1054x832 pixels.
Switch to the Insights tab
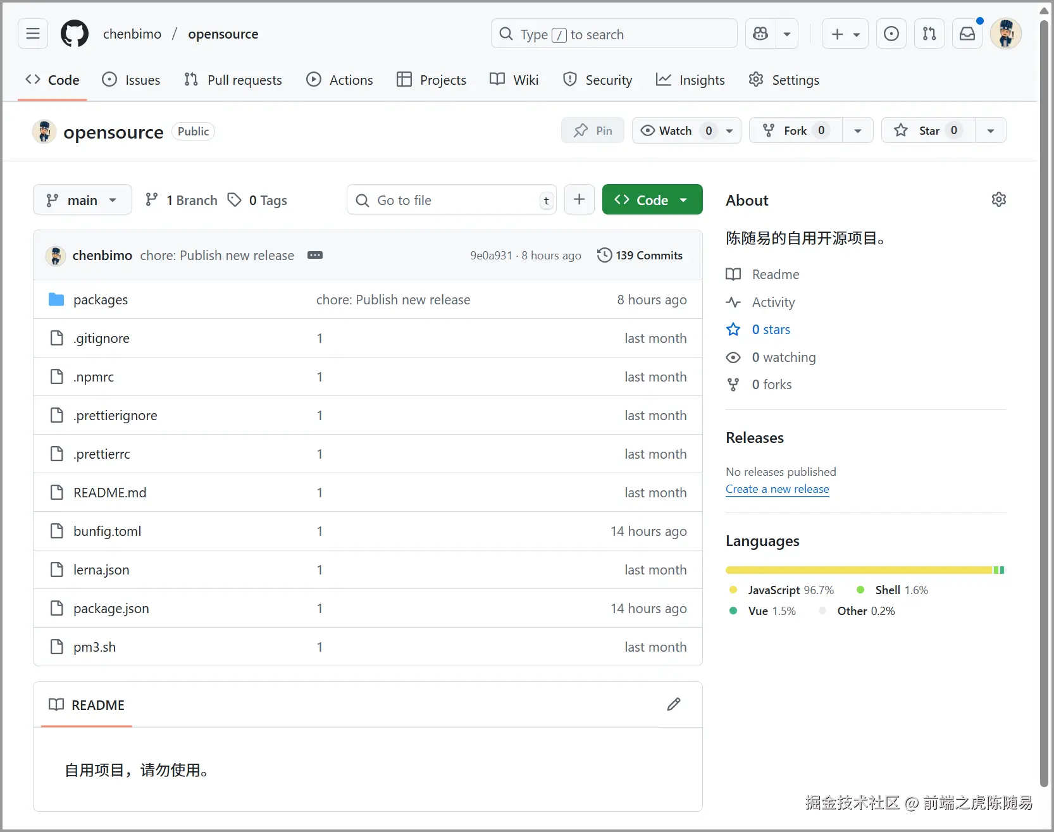pyautogui.click(x=690, y=80)
